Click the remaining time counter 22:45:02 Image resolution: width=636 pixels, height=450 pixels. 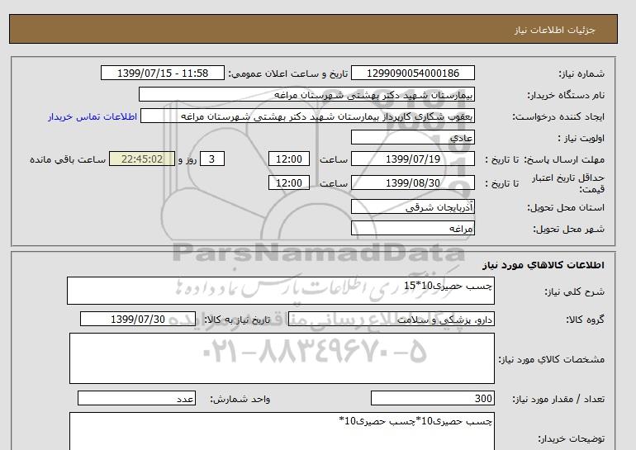[x=142, y=159]
